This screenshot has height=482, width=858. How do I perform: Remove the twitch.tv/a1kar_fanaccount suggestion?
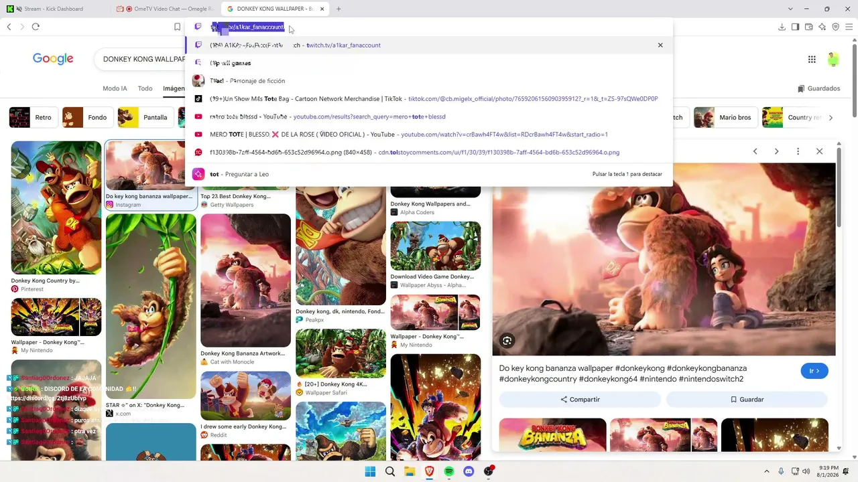click(x=660, y=46)
